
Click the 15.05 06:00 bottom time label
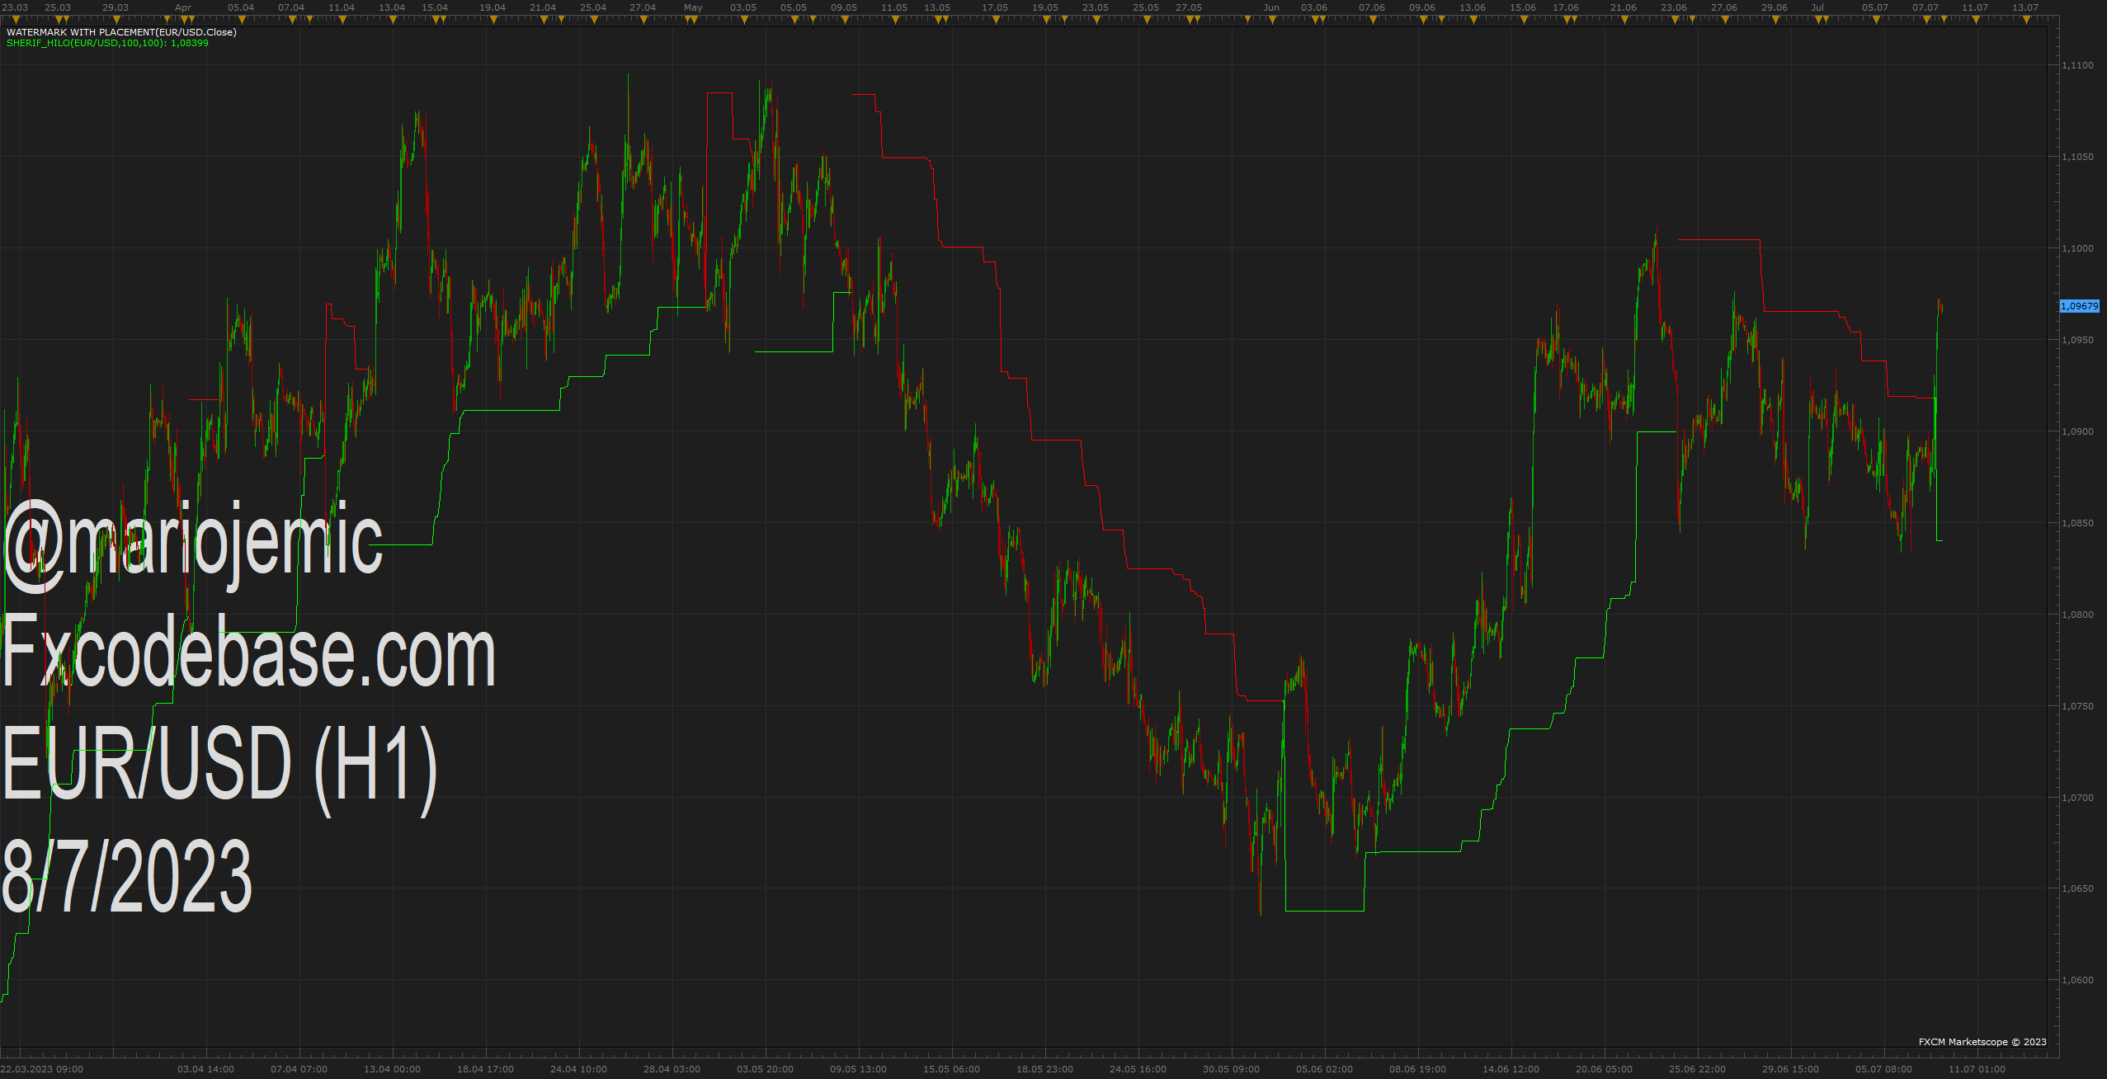click(x=952, y=1069)
